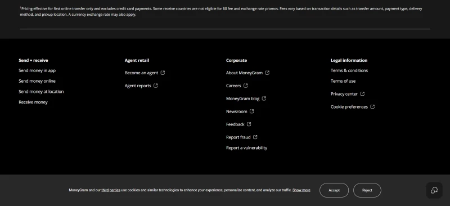Expand cookie notice via Show more
The height and width of the screenshot is (206, 450).
[x=301, y=190]
